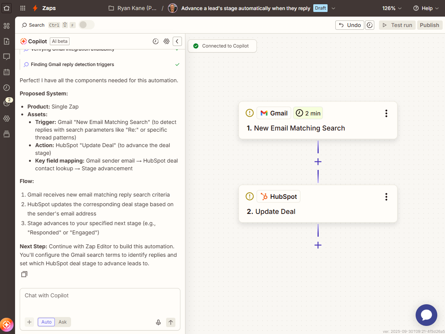Viewport: 445px width, 334px height.
Task: Open three-dot menu on Gmail step
Action: click(386, 114)
